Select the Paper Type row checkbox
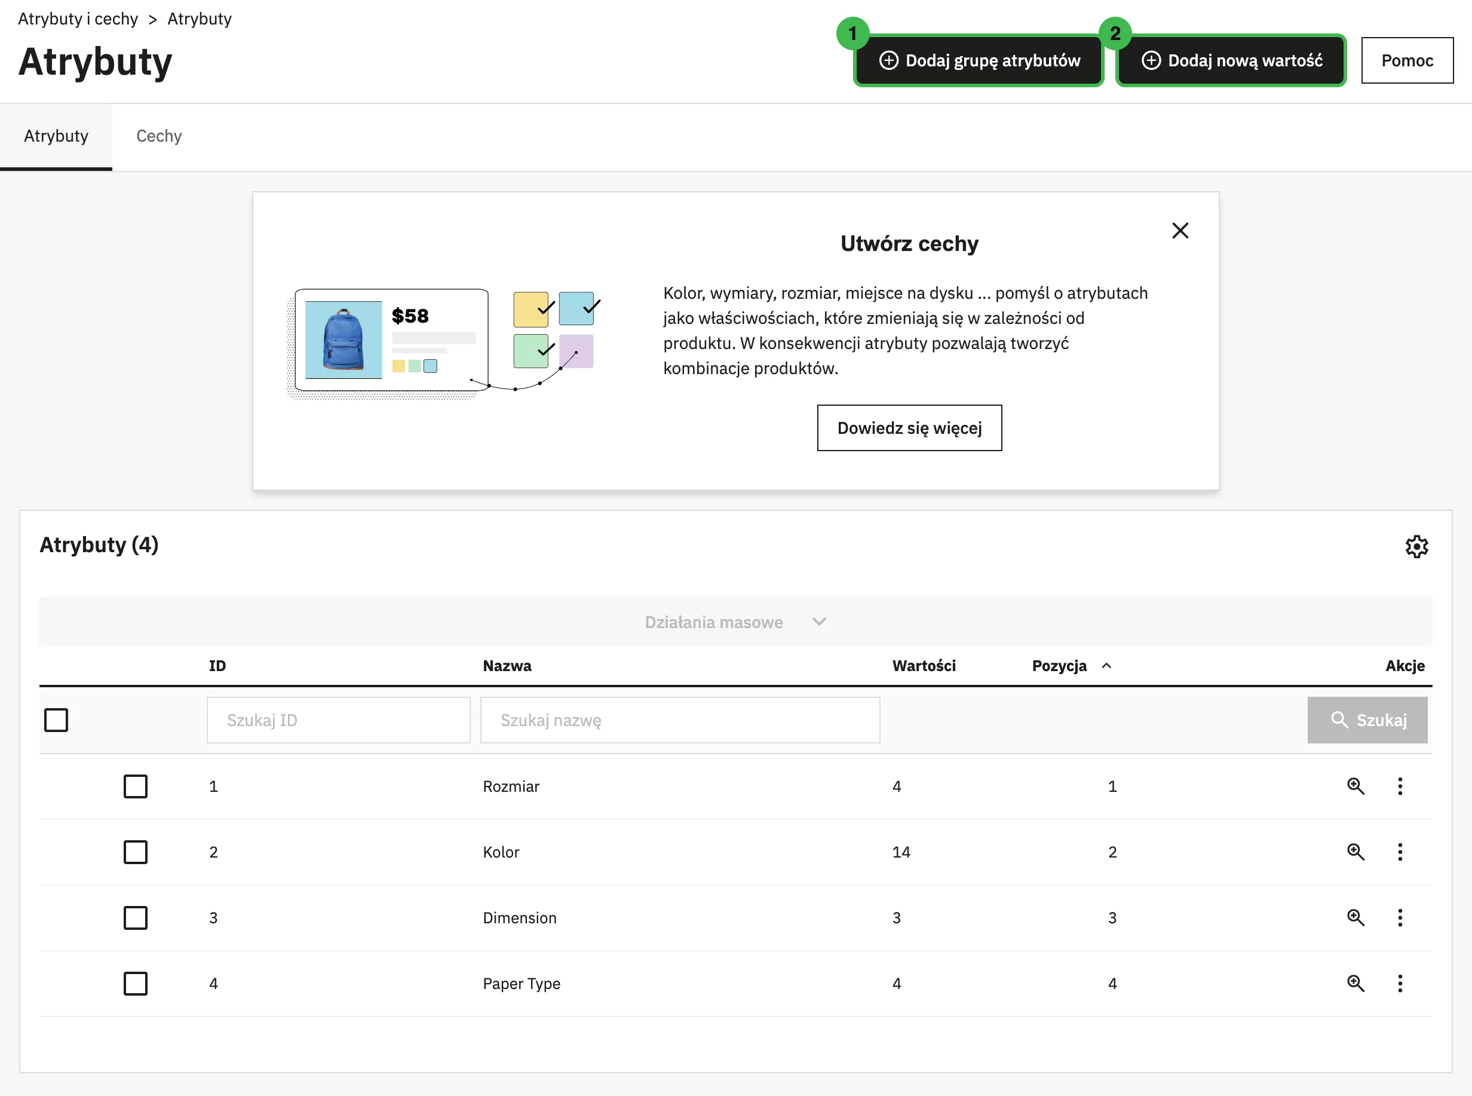This screenshot has width=1472, height=1096. [135, 983]
